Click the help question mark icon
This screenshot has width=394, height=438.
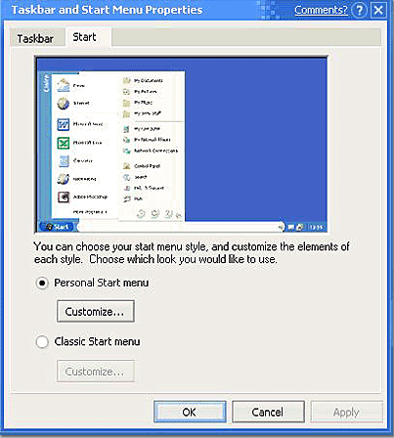click(360, 10)
